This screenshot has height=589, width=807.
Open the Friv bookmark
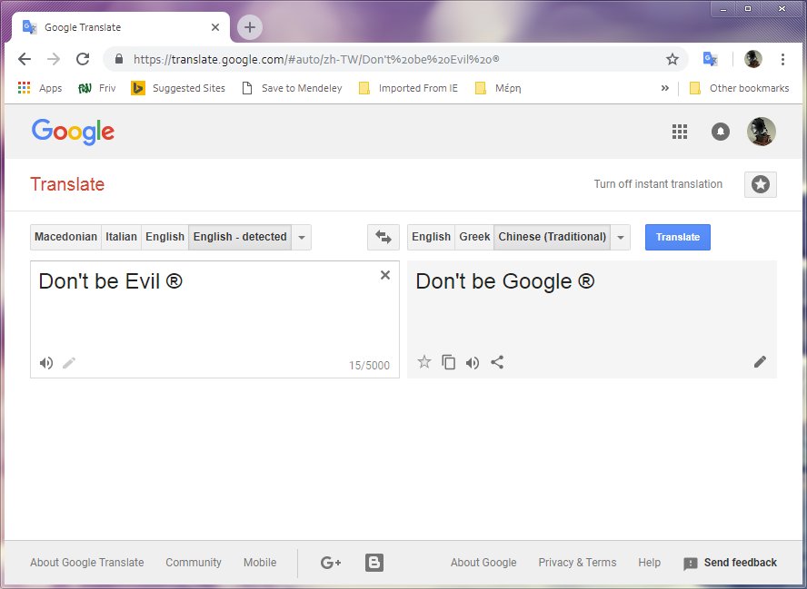(96, 88)
